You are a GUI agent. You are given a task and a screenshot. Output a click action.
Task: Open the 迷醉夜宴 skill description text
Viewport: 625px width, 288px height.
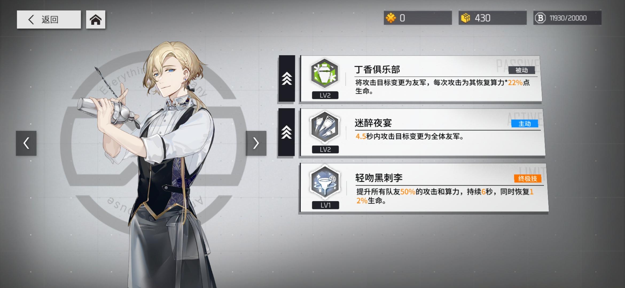point(409,137)
